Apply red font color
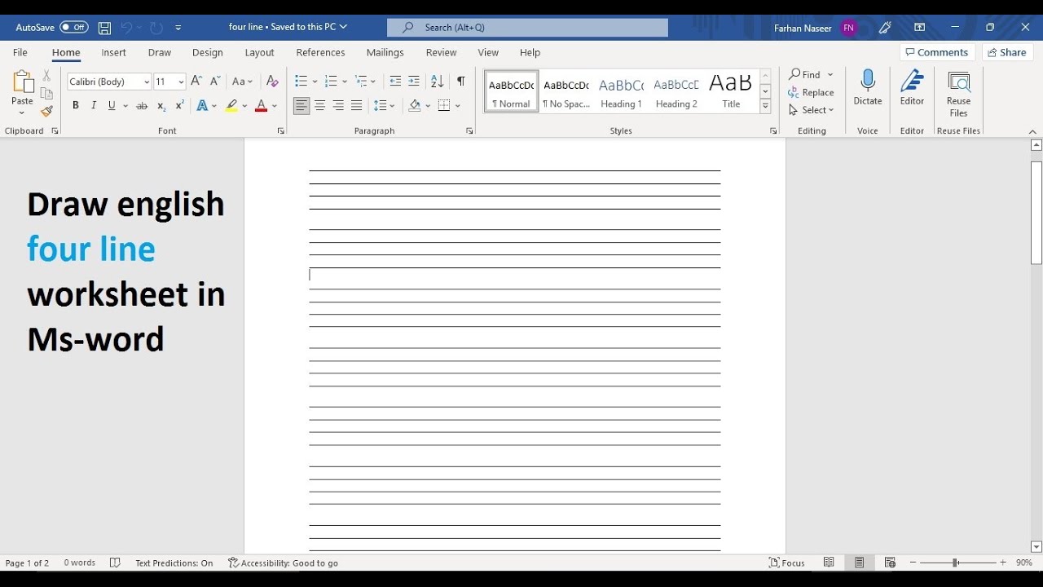The image size is (1043, 587). tap(261, 106)
